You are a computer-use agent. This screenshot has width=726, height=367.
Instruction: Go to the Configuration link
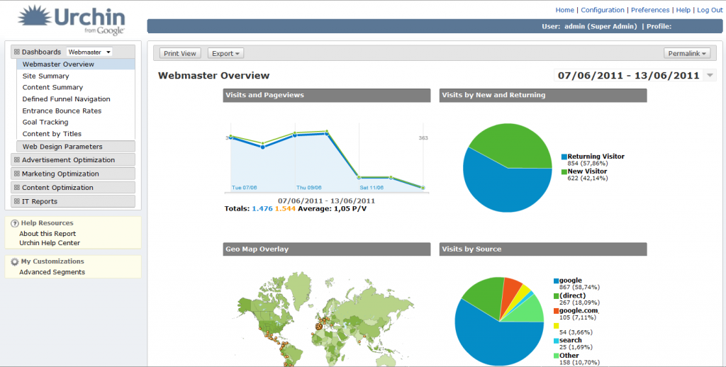[603, 10]
